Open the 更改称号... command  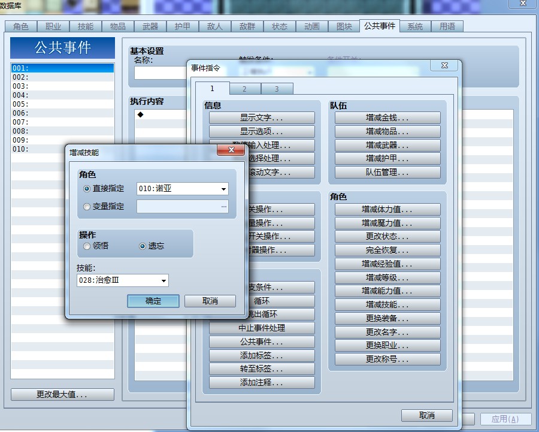click(x=387, y=359)
